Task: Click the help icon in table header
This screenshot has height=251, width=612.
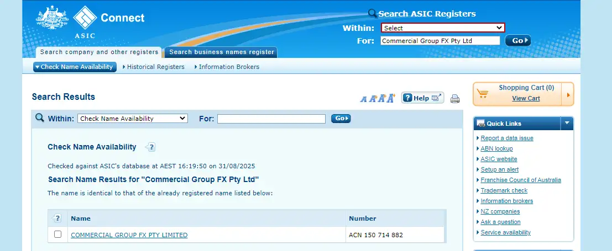Action: point(57,218)
